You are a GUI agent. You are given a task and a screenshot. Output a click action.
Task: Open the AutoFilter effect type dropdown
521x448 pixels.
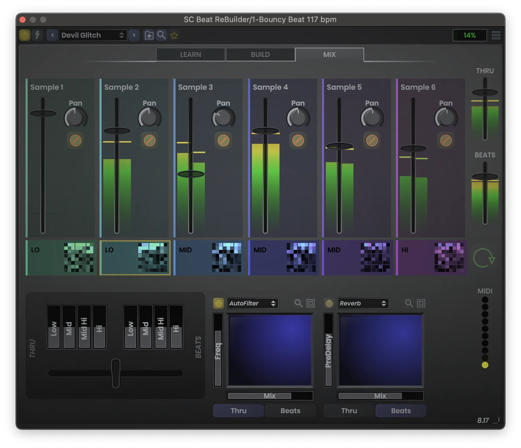click(253, 303)
